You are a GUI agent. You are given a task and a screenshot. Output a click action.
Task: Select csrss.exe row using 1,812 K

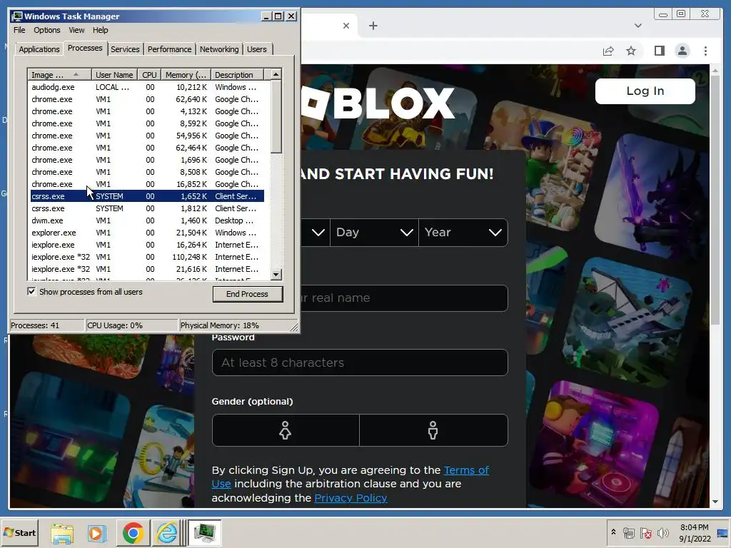click(147, 208)
